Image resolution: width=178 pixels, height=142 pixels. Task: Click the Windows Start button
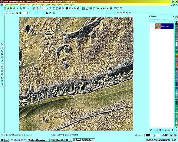[x=5, y=140]
